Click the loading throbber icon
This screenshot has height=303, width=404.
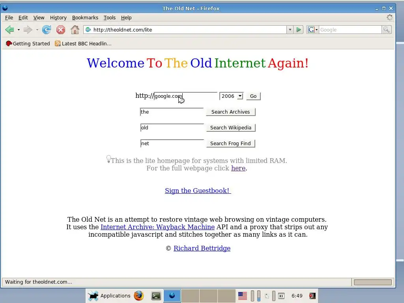click(x=389, y=17)
